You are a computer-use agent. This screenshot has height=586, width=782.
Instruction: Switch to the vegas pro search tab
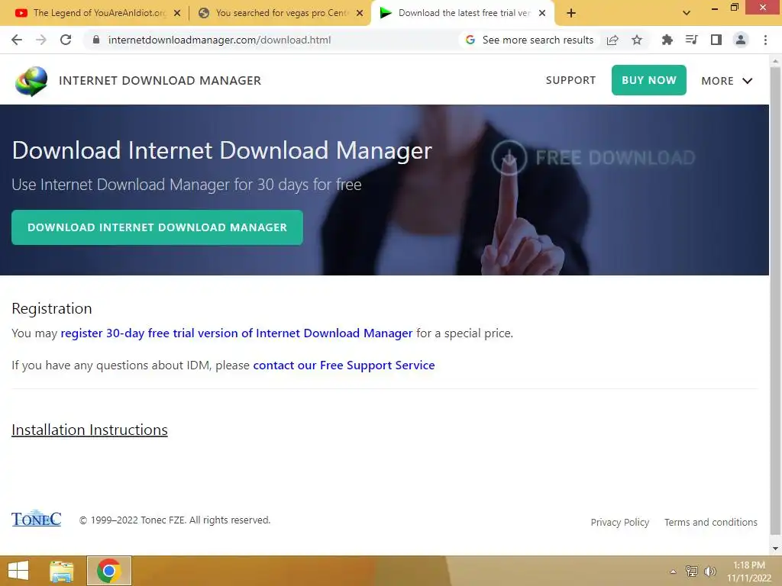[283, 13]
